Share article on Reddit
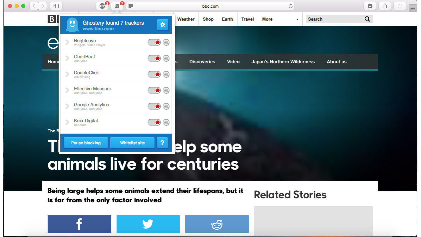Screen dimensions: 421x237 (x=217, y=224)
